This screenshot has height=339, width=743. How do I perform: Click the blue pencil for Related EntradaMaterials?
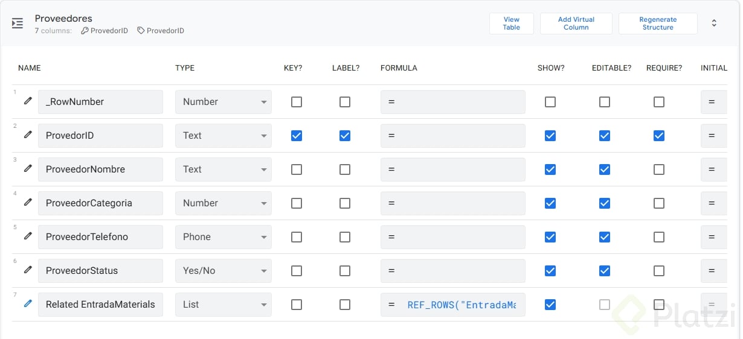[28, 304]
